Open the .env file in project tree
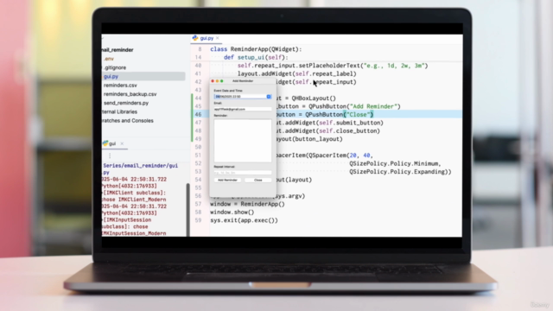Viewport: 553px width, 311px height. (x=109, y=59)
